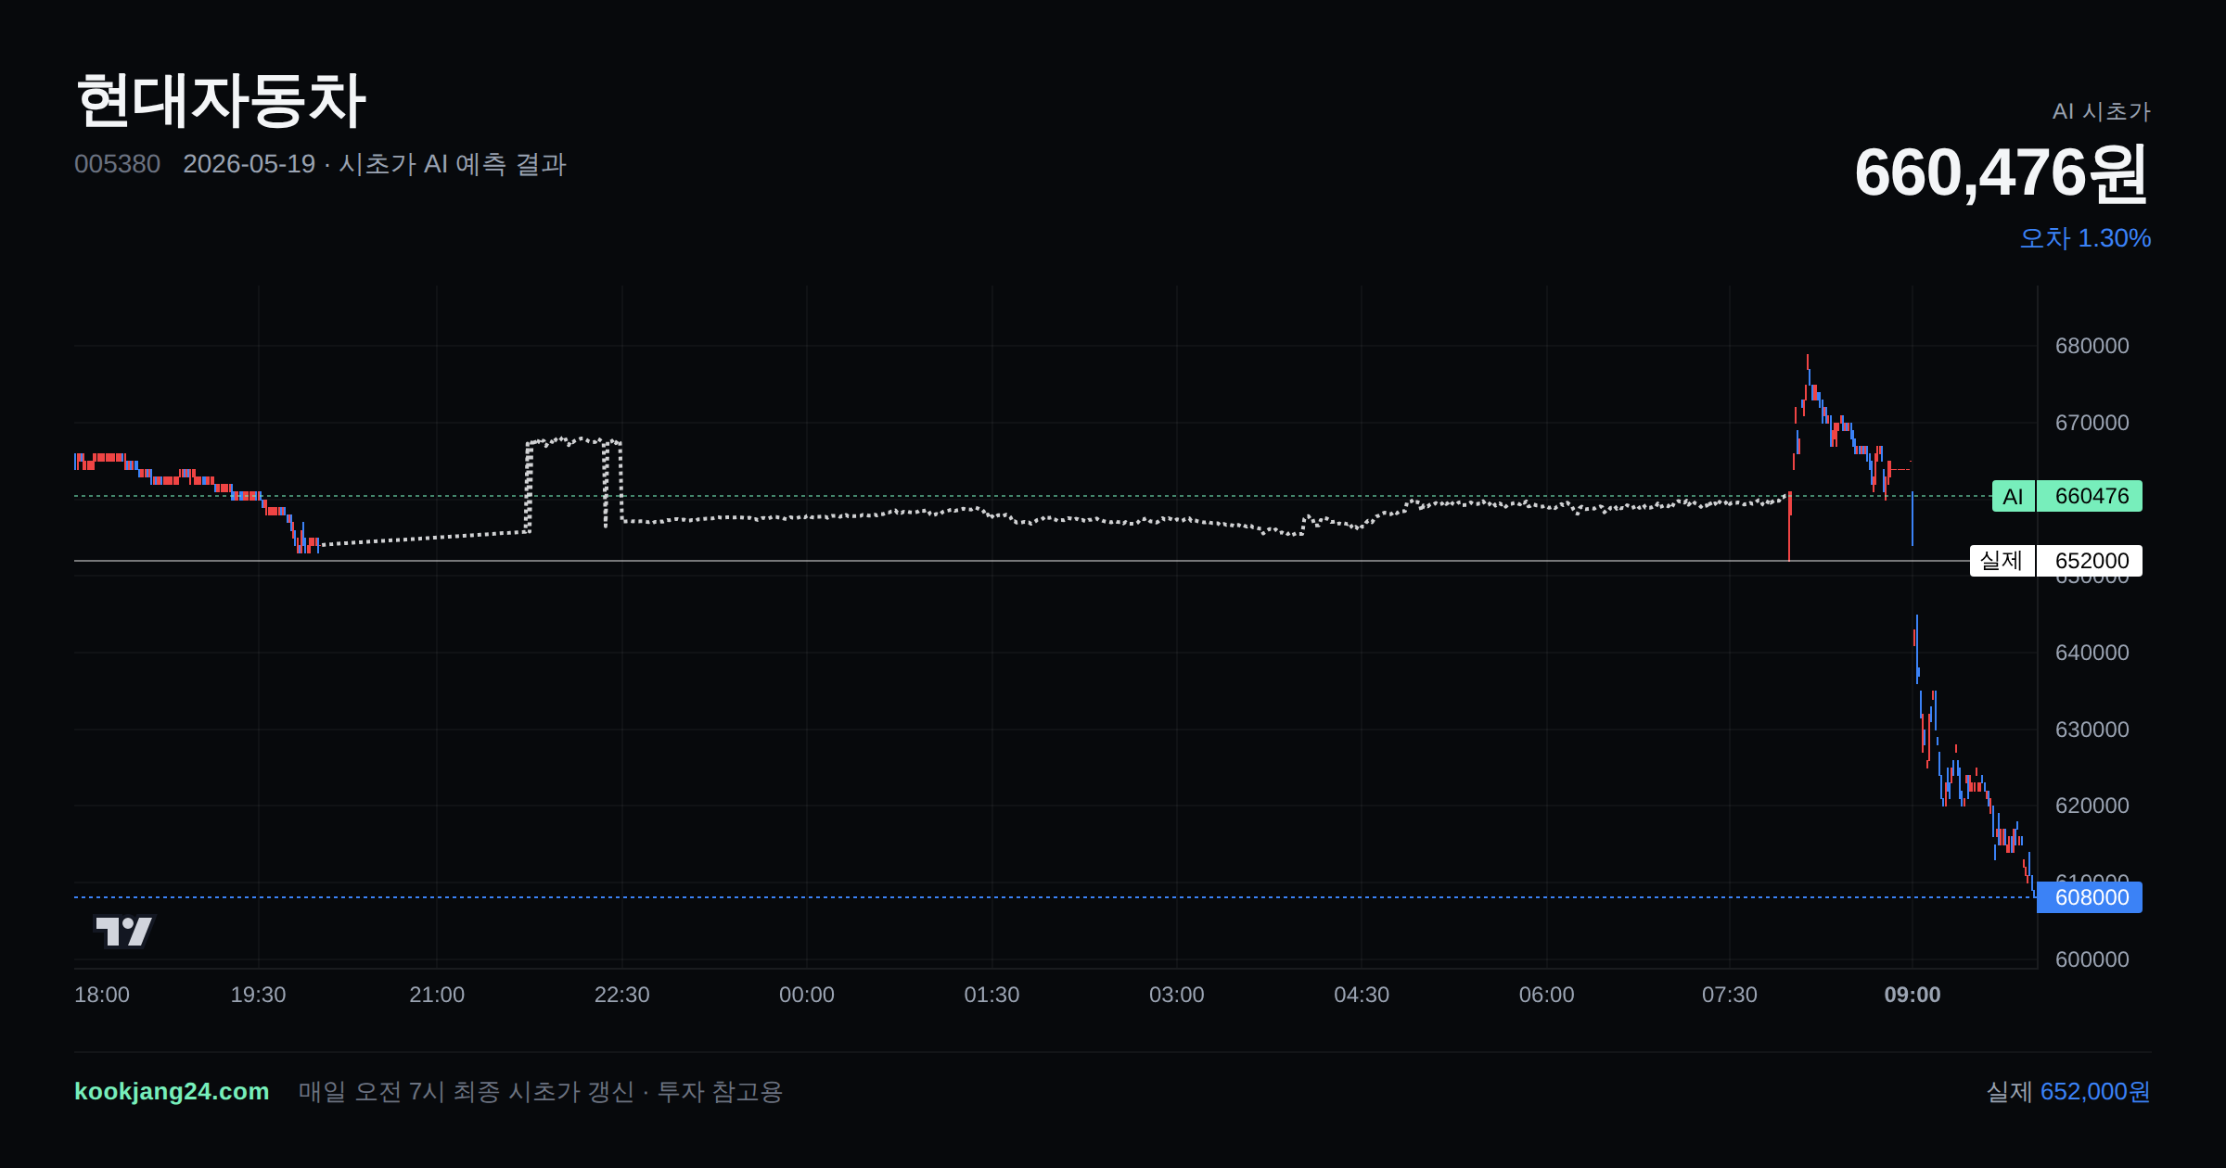Click the 21:00 time axis label
This screenshot has height=1168, width=2226.
click(x=437, y=995)
